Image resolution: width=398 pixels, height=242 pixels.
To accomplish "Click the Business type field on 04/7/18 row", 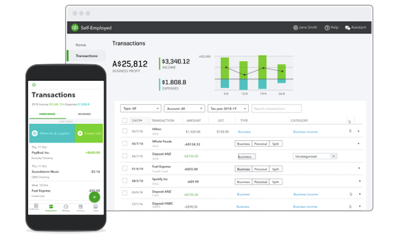I will (x=247, y=156).
